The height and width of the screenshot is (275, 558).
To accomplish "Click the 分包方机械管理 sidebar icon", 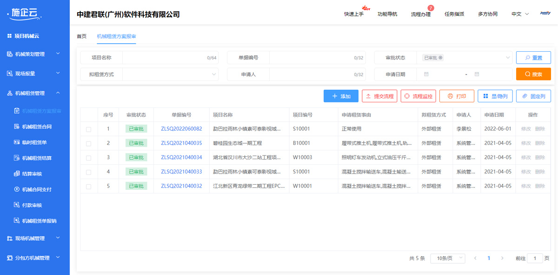I will pyautogui.click(x=9, y=258).
